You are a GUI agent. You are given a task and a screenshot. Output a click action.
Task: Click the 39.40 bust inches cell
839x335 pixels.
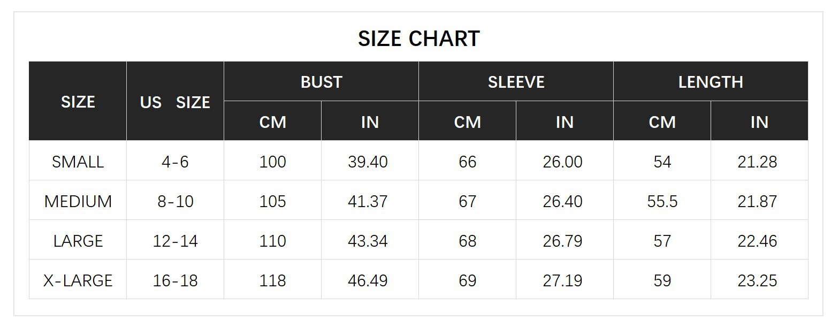(x=368, y=162)
